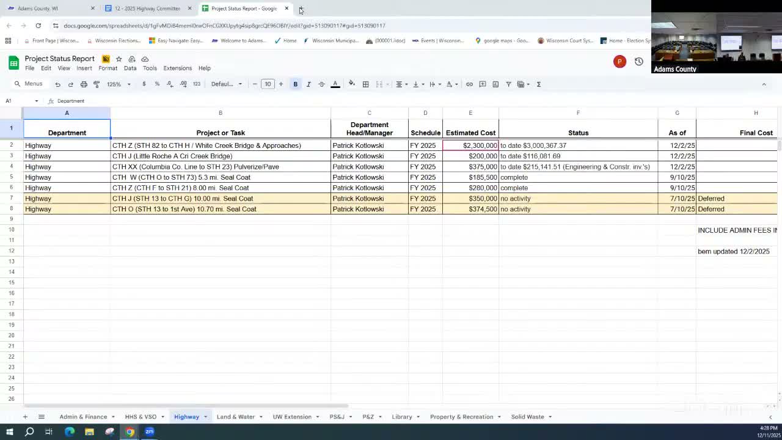
Task: Open the move-to-folder icon beside the title
Action: coord(132,59)
